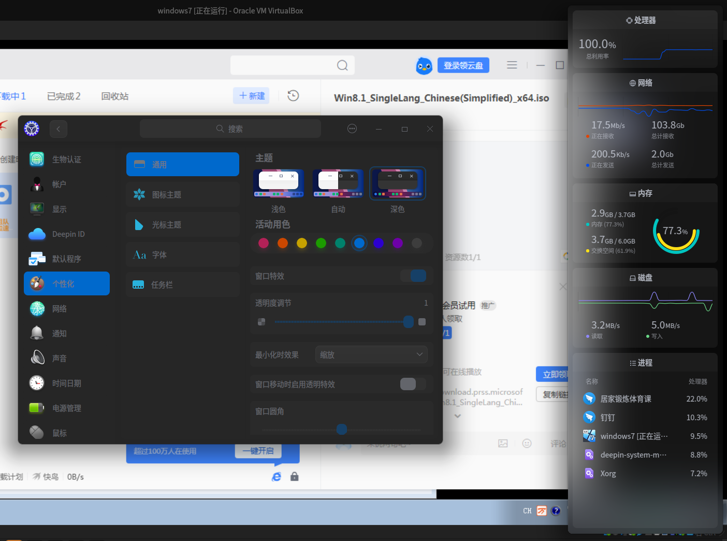Click the 新建 new task button
The width and height of the screenshot is (727, 541).
(251, 96)
